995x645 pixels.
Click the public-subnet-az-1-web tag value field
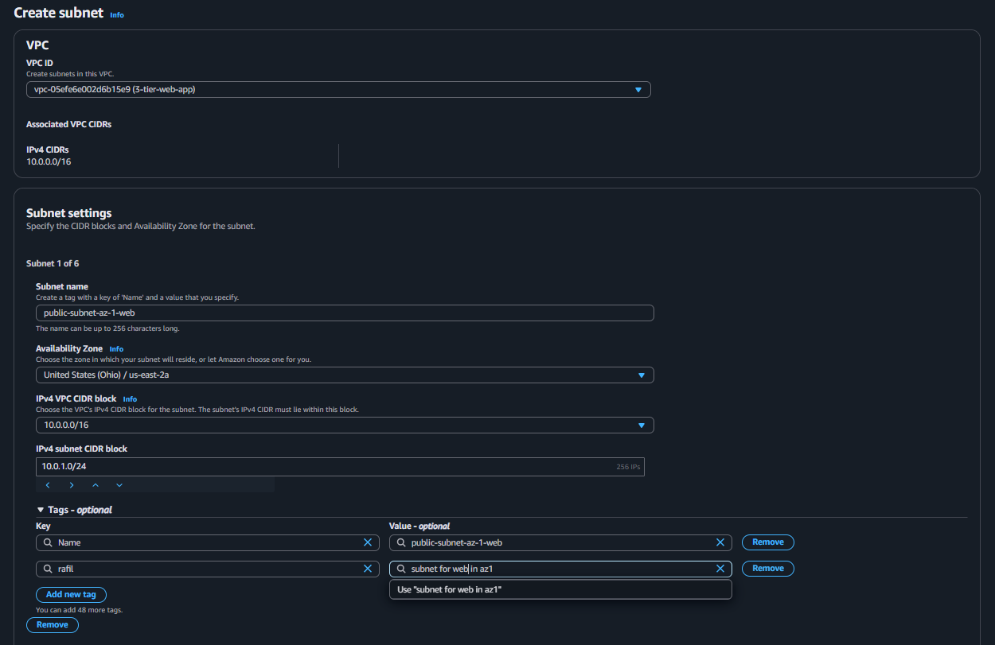pos(560,542)
